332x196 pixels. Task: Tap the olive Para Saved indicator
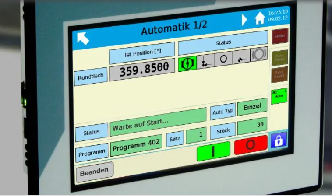(279, 58)
